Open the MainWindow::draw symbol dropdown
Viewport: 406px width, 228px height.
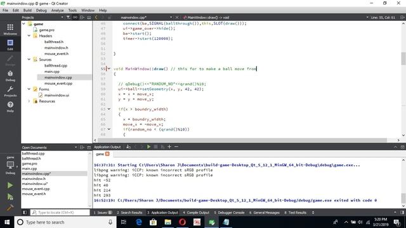pyautogui.click(x=275, y=17)
